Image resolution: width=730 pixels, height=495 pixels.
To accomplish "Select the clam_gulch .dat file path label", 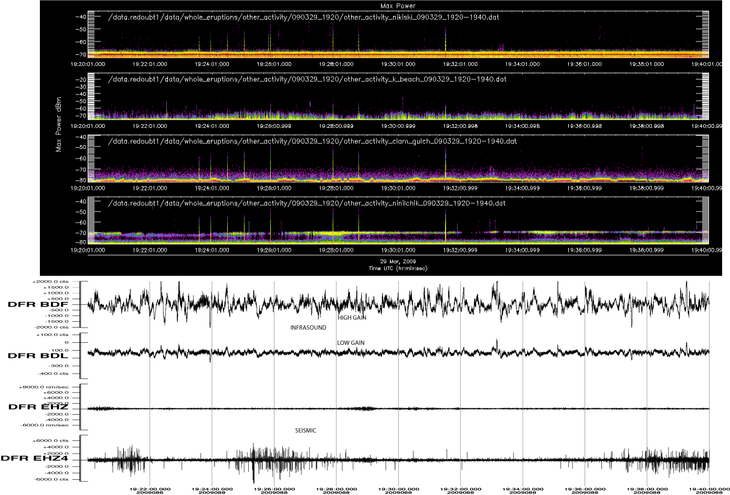I will pyautogui.click(x=312, y=141).
